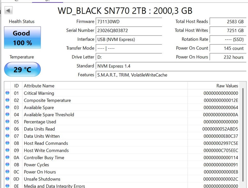The image size is (248, 188).
Task: Click the attribute list vertical scrollbar
Action: pos(243,135)
